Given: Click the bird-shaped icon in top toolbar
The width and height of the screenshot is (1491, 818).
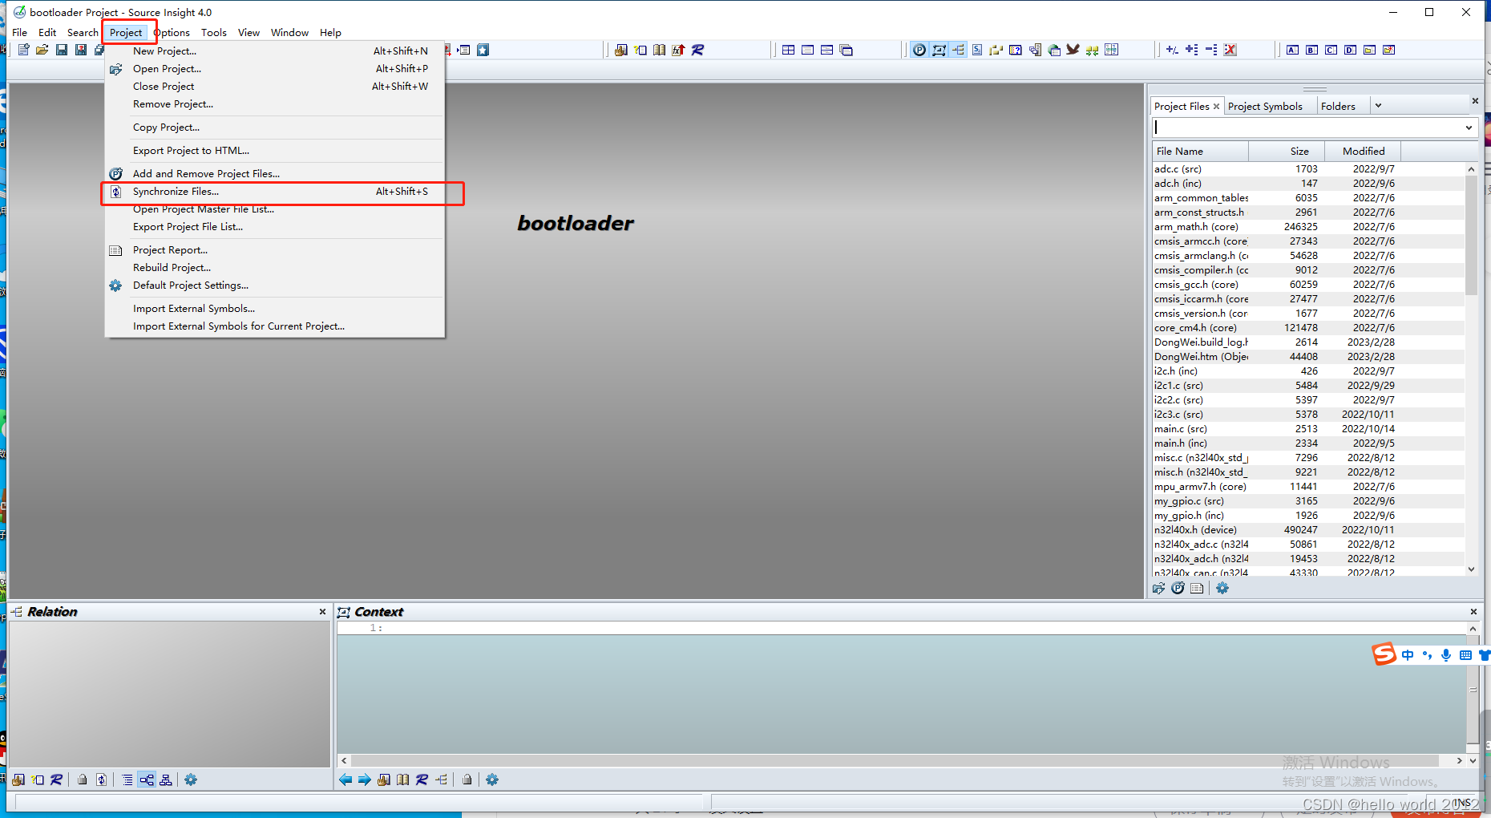Looking at the screenshot, I should pos(1073,50).
